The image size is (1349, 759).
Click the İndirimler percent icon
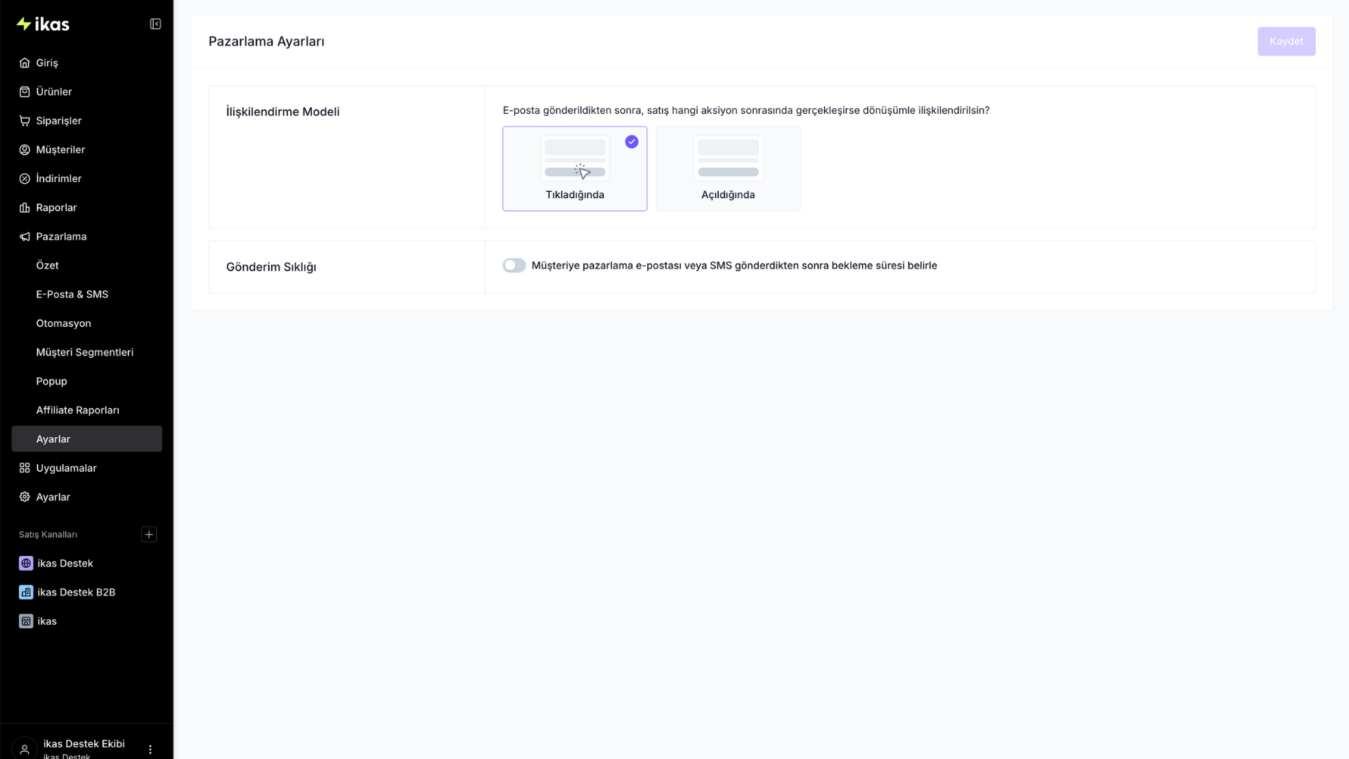tap(25, 179)
